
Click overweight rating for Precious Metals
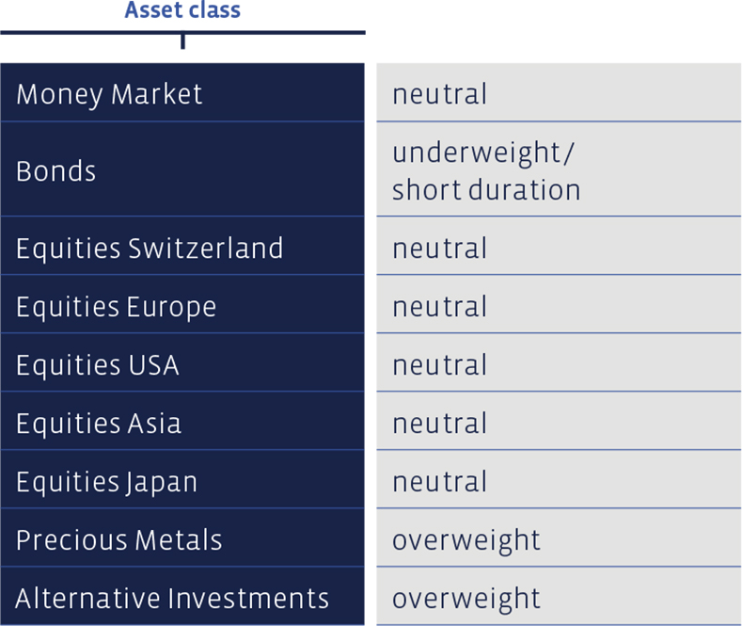[x=466, y=541]
